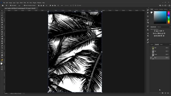
Task: Open the Window menu
Action: (39, 3)
